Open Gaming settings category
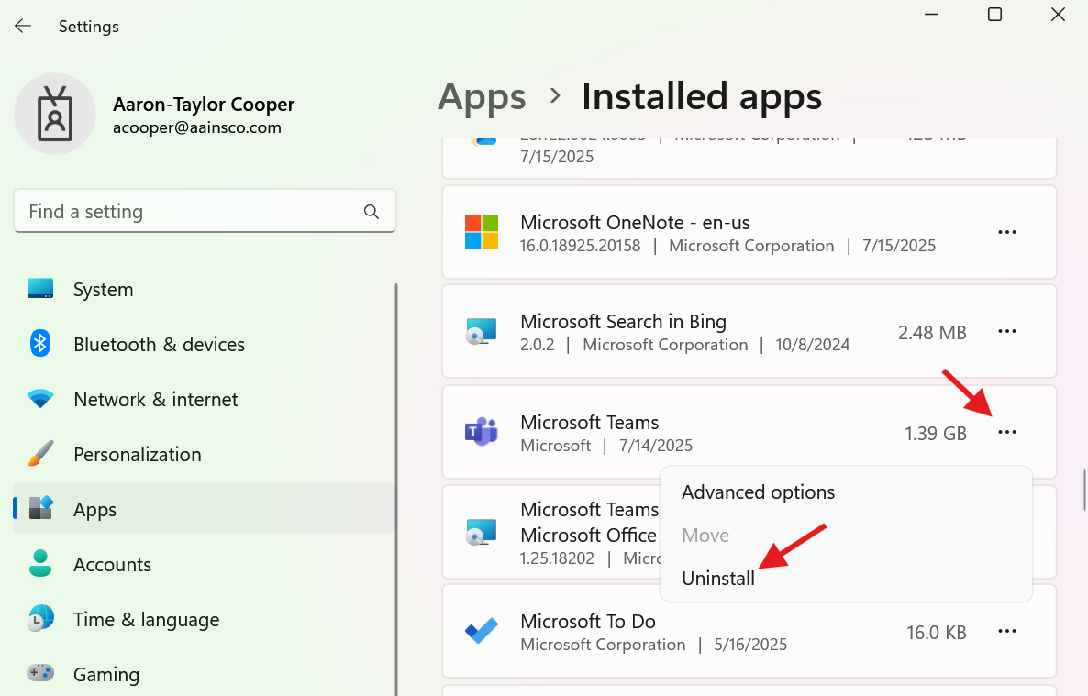 click(x=106, y=675)
